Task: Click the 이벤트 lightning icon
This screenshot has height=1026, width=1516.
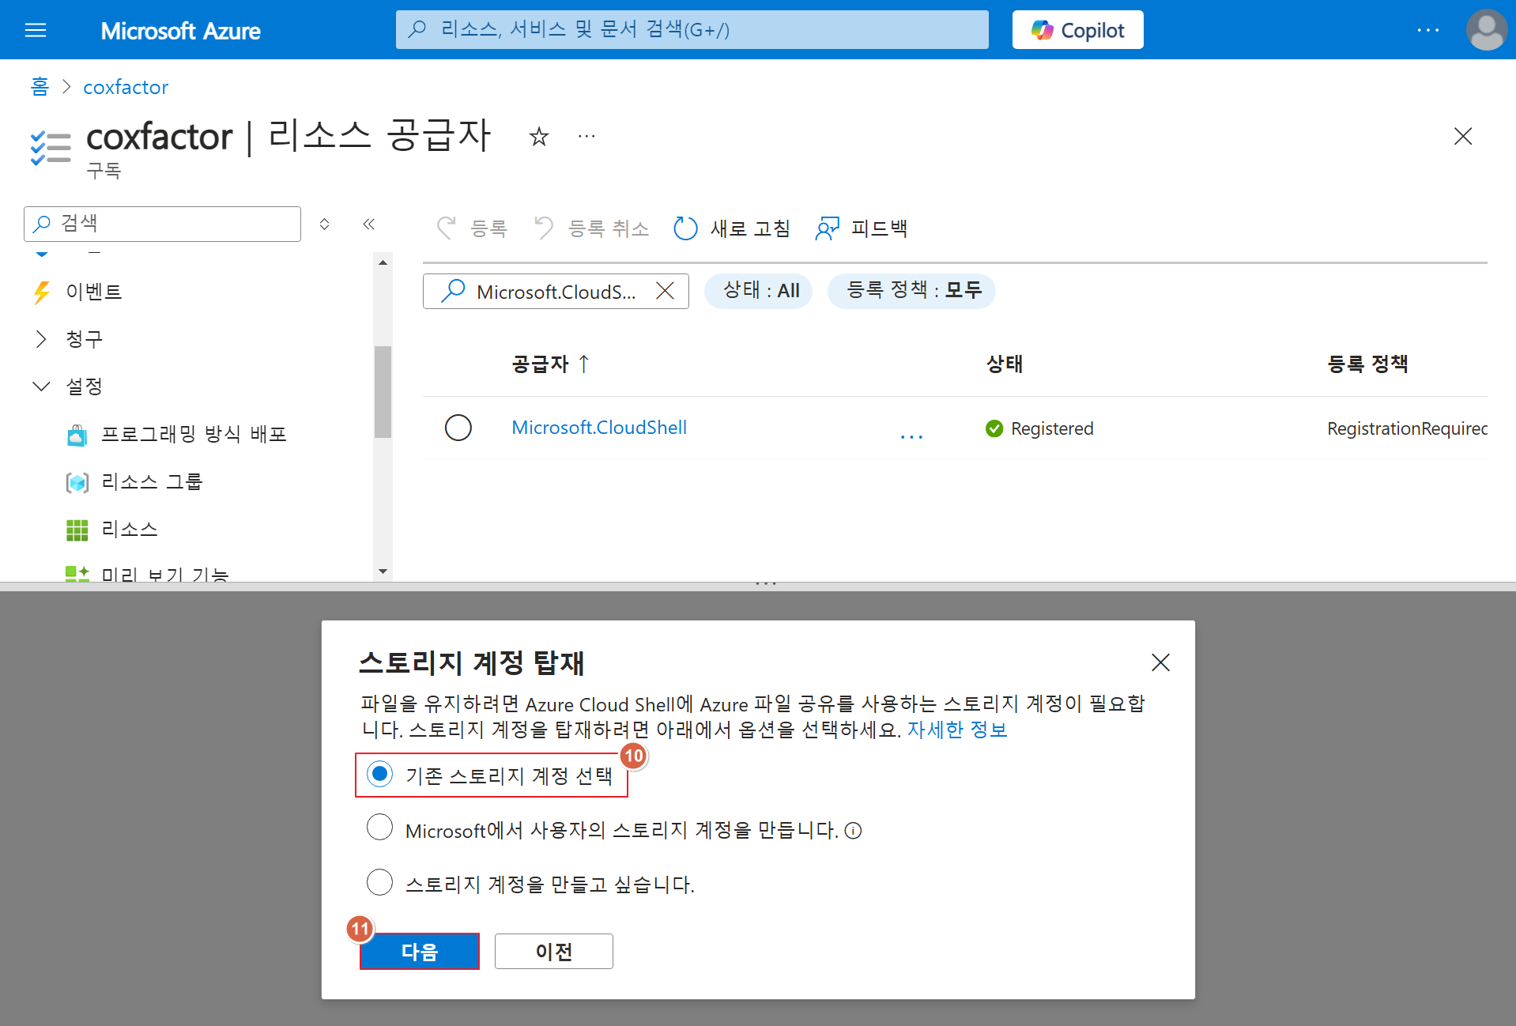Action: coord(42,292)
